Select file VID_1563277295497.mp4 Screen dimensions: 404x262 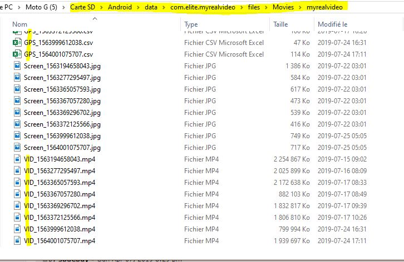coord(60,171)
